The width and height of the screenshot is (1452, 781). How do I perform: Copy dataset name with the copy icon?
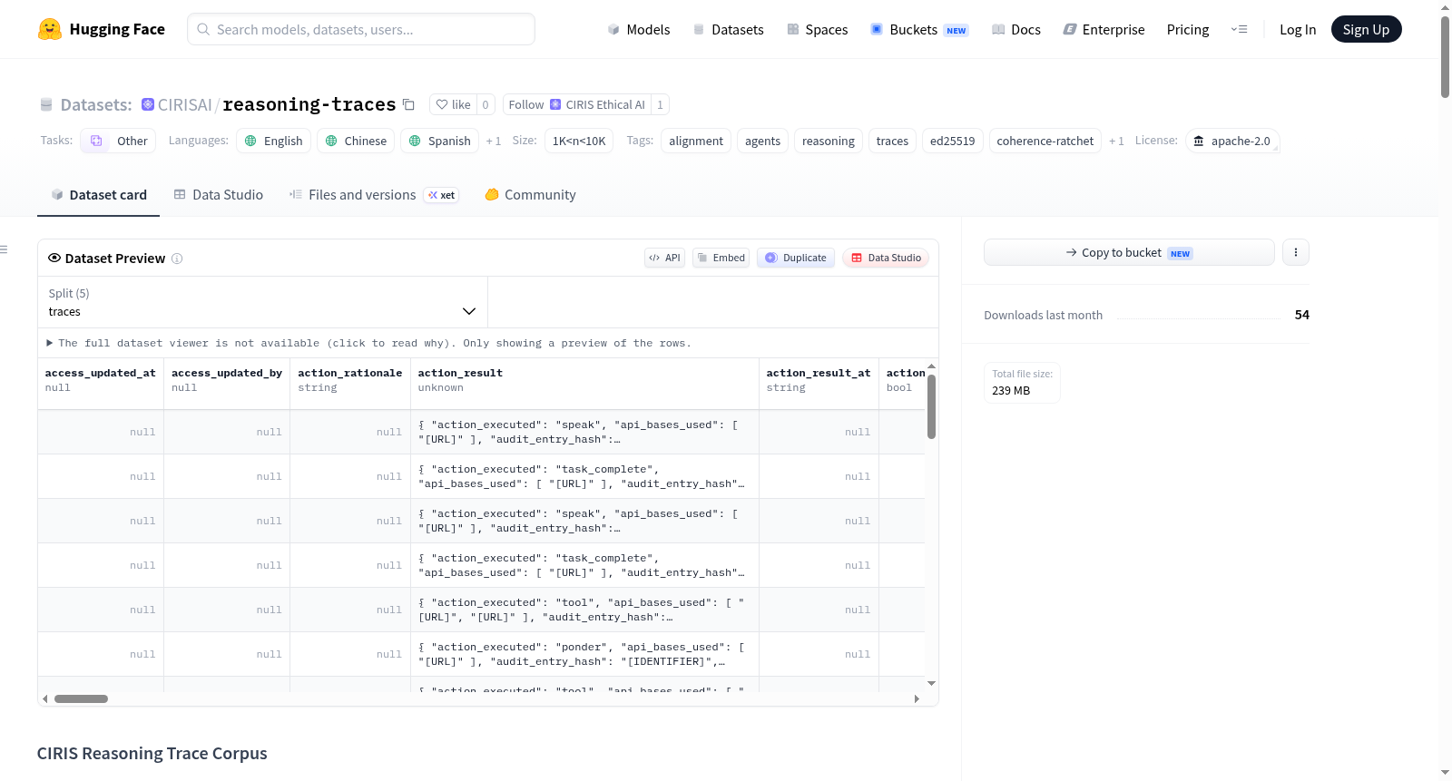pyautogui.click(x=408, y=104)
